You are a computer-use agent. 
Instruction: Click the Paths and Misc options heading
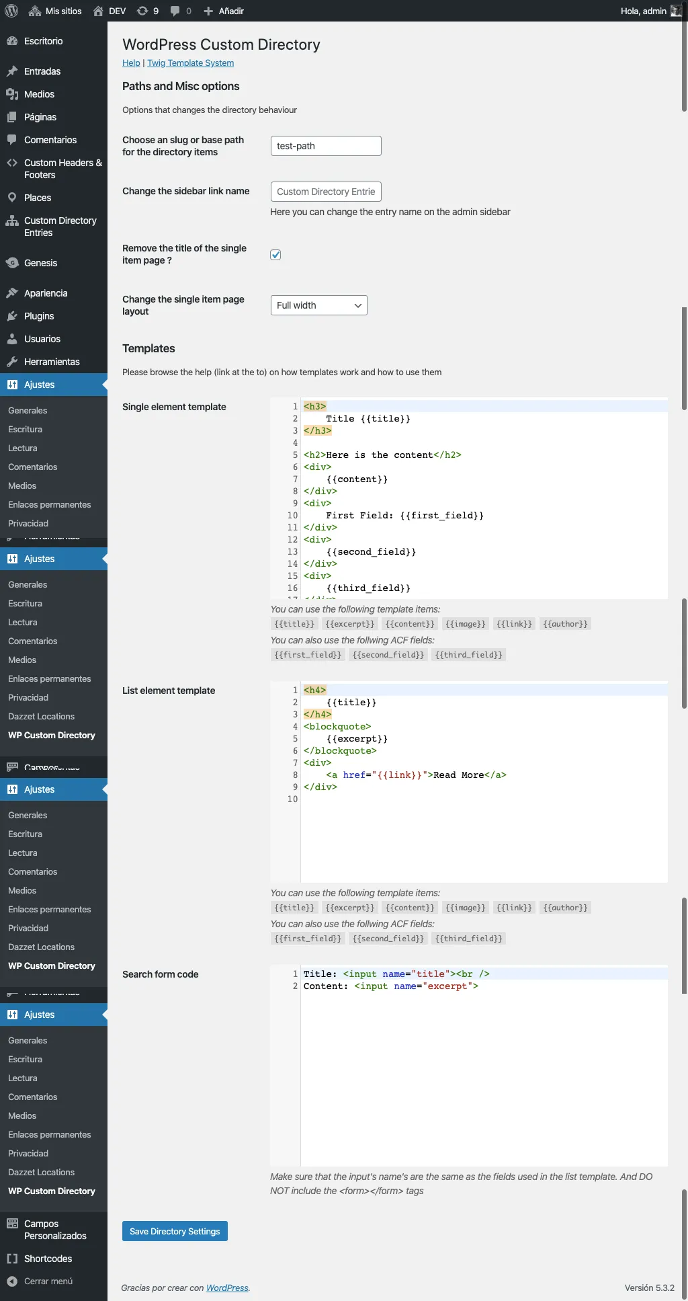tap(181, 86)
